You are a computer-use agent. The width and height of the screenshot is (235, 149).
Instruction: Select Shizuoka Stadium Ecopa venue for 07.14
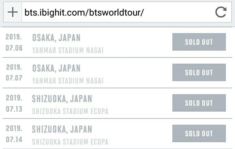[x=70, y=142]
